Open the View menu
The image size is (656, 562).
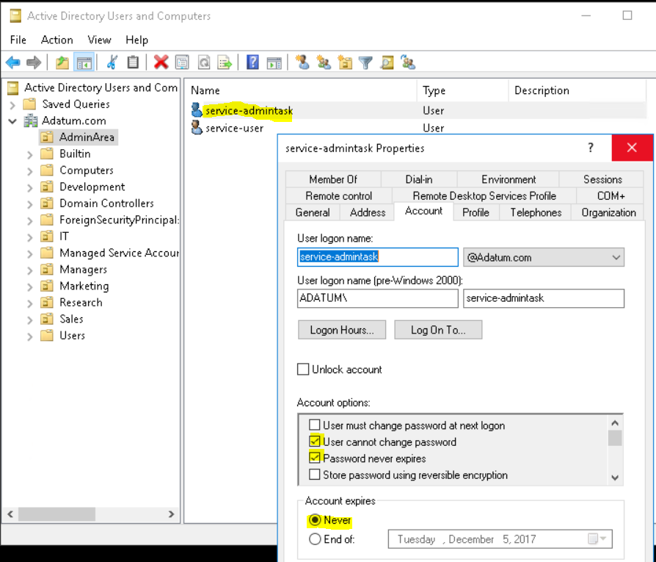tap(99, 40)
